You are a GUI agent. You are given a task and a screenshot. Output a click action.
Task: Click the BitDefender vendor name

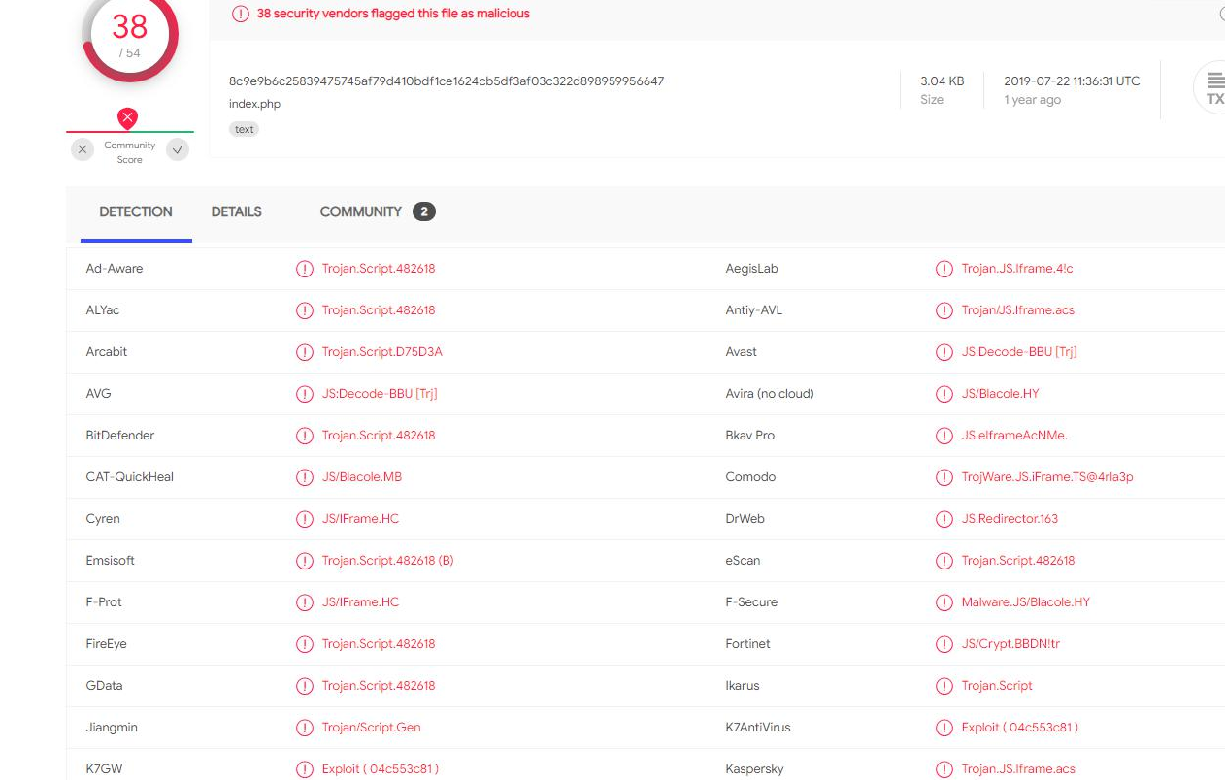tap(120, 436)
